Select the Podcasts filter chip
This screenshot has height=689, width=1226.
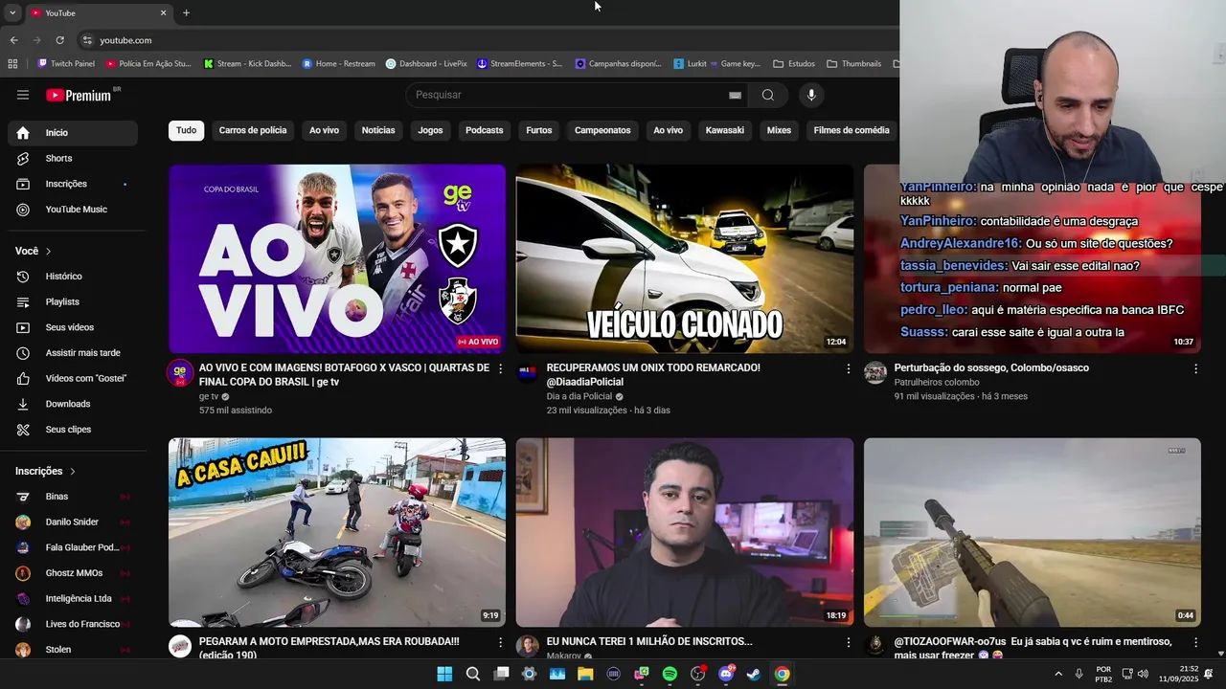point(484,130)
